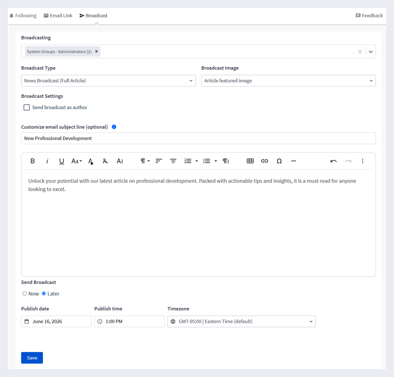Open the Timezone dropdown
Viewport: 394px width, 377px height.
[x=242, y=321]
